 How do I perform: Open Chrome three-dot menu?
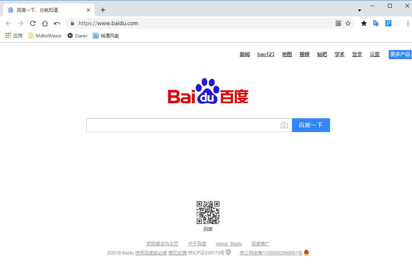[x=408, y=23]
